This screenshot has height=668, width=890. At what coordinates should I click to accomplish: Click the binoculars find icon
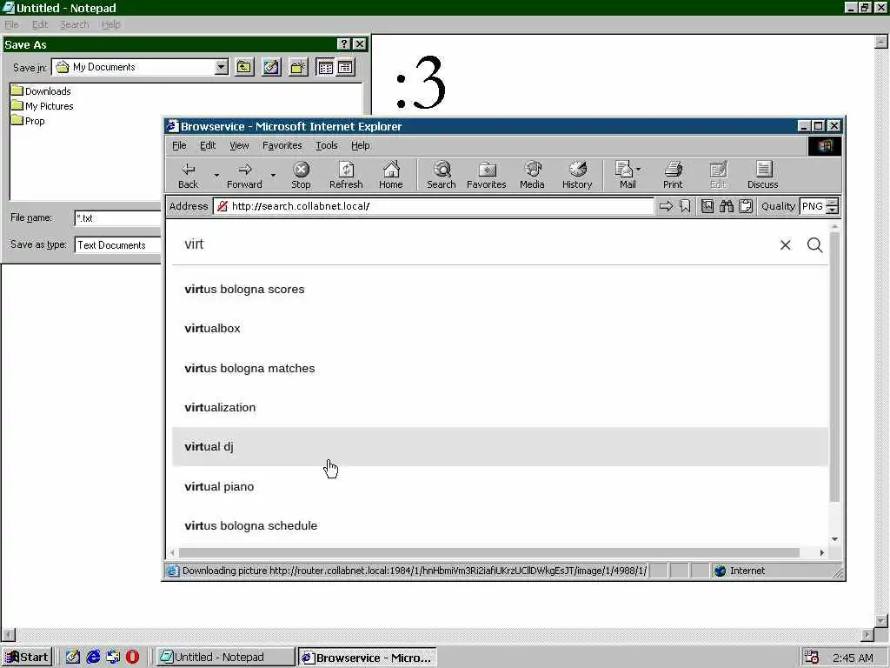pos(727,206)
